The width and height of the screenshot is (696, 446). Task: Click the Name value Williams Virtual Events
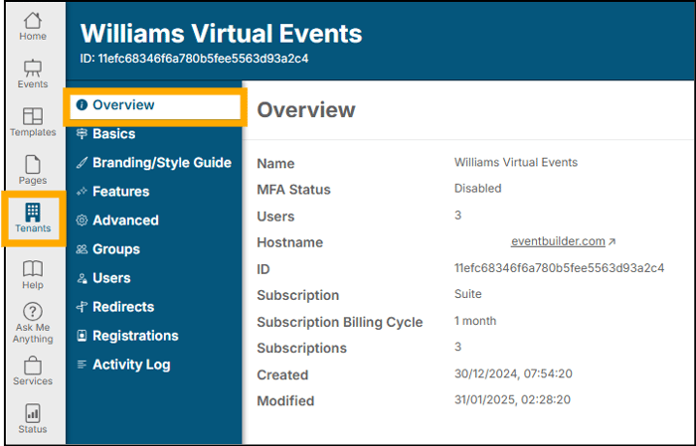point(516,162)
